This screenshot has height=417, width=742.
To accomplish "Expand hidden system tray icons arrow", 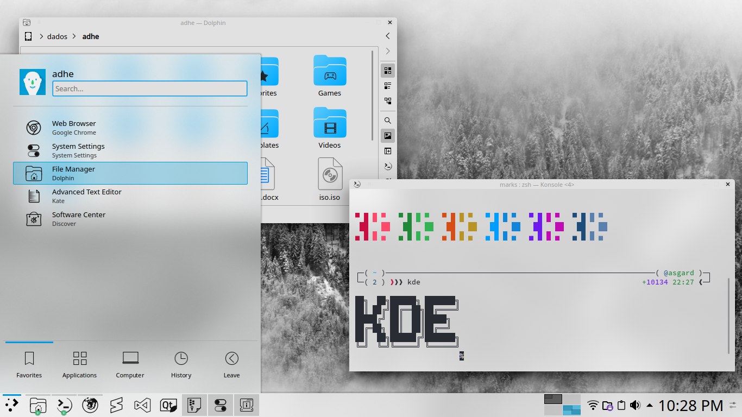I will click(x=650, y=406).
